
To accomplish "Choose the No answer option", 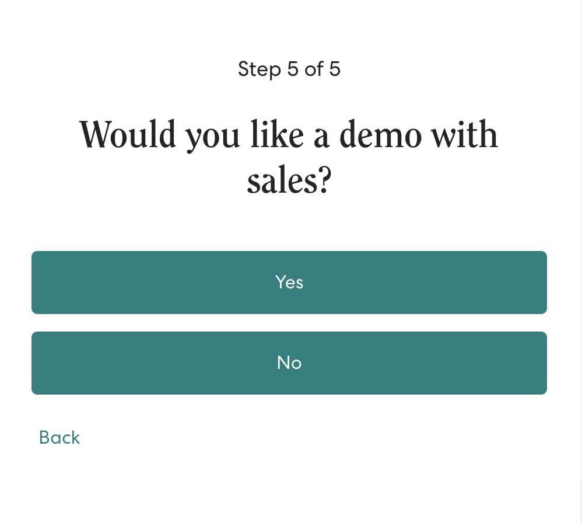I will pyautogui.click(x=289, y=363).
